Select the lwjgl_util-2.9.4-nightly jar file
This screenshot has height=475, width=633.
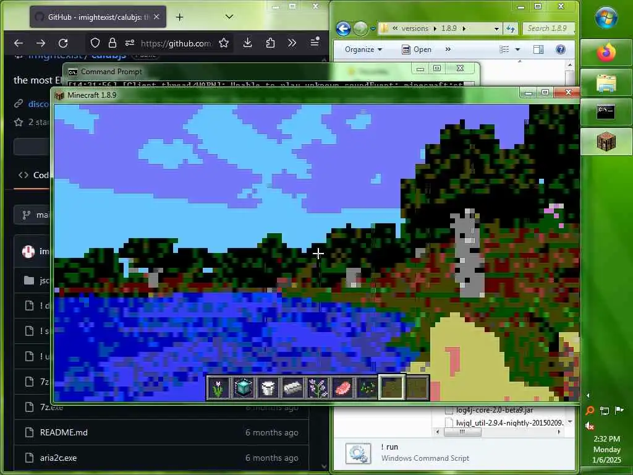[x=504, y=422]
